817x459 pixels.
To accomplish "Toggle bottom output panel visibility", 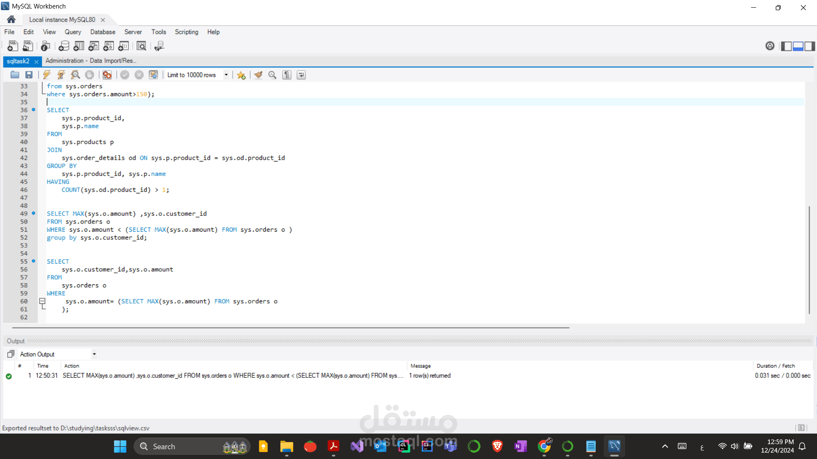I will [x=798, y=46].
